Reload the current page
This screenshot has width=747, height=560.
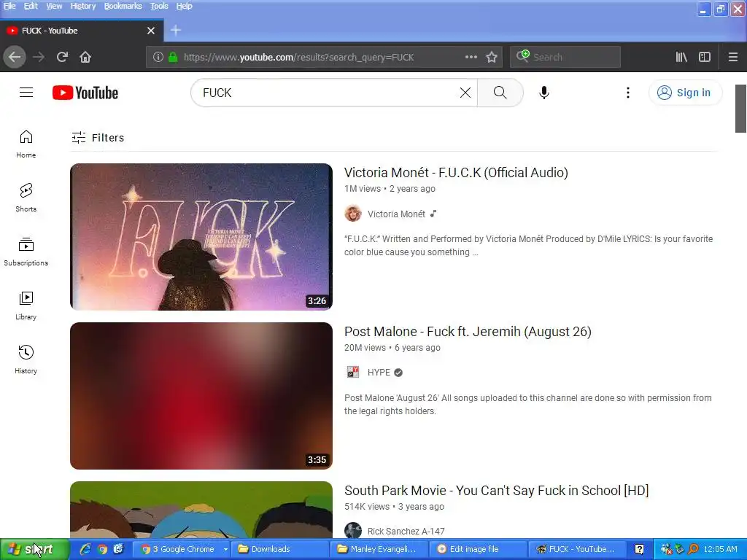coord(62,57)
